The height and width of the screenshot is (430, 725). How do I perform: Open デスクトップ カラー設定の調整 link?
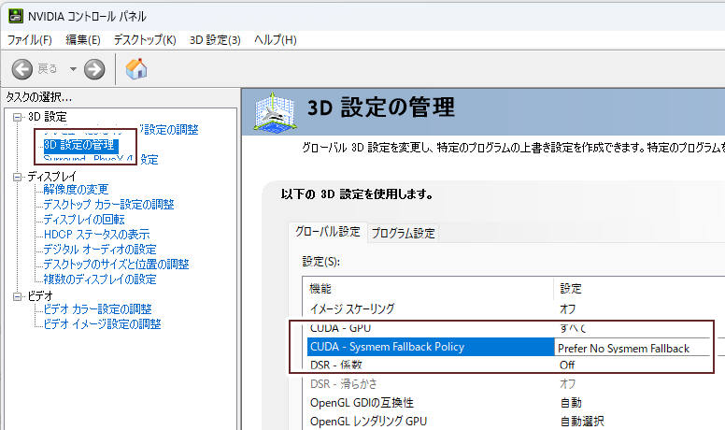point(108,204)
